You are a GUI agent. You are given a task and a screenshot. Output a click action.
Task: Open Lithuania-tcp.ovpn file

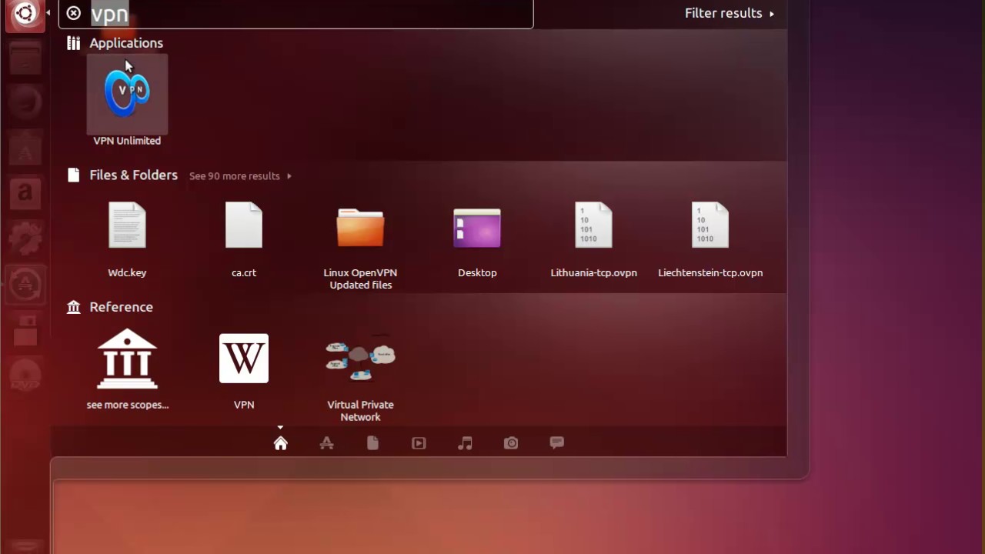[593, 239]
